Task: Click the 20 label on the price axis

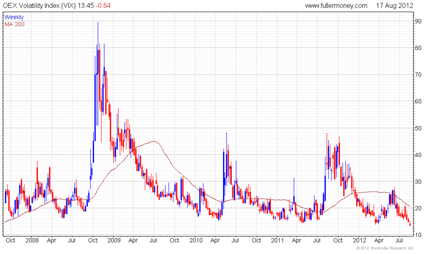Action: 418,208
